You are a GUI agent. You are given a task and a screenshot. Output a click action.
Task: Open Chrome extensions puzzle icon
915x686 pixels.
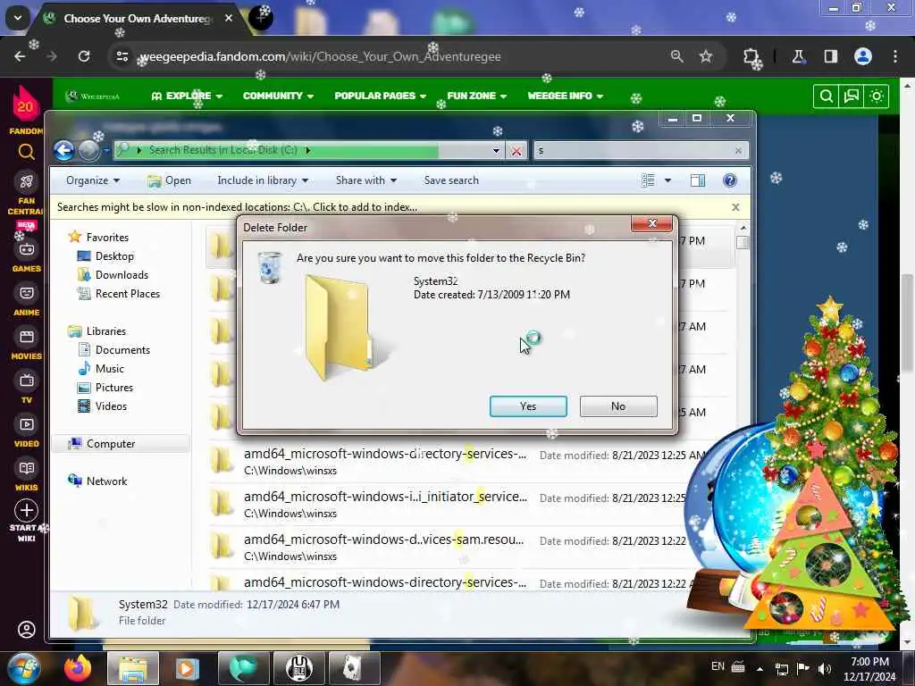(751, 56)
